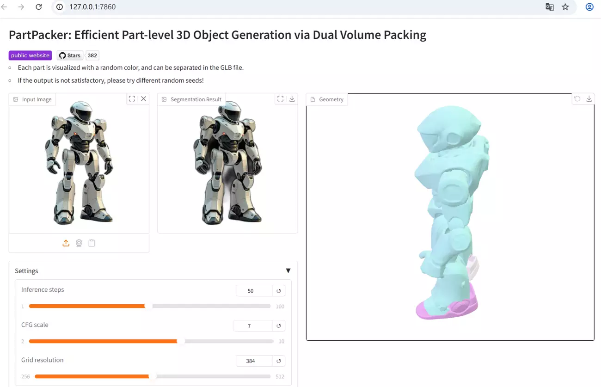Viewport: 601px width, 387px height.
Task: Click the text 'Each part is visualized with a random color'
Action: [x=78, y=68]
